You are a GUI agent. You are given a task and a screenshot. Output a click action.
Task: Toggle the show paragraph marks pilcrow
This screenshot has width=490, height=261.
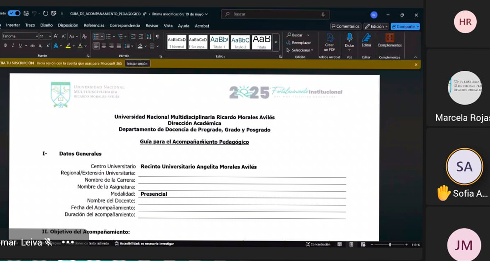[x=157, y=37]
